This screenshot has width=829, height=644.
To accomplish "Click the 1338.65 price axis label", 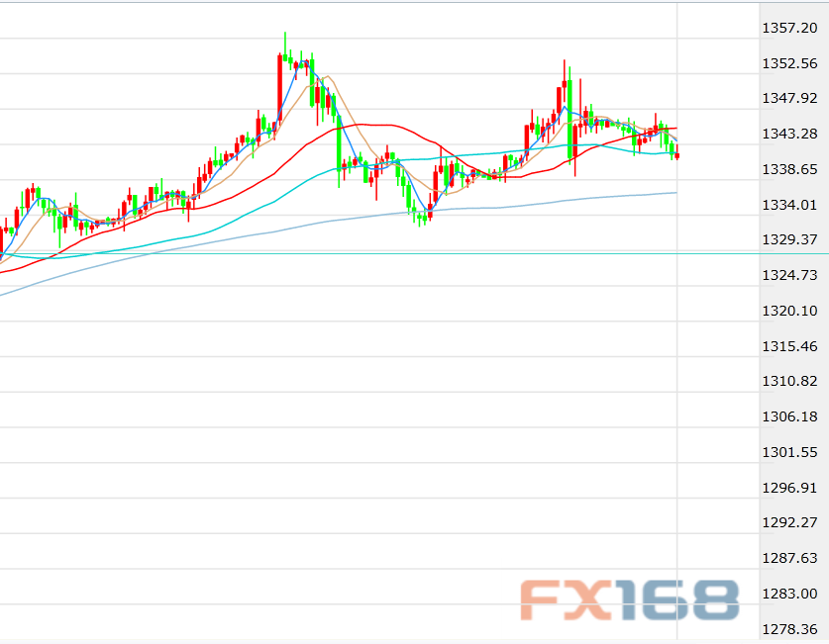I will point(788,169).
